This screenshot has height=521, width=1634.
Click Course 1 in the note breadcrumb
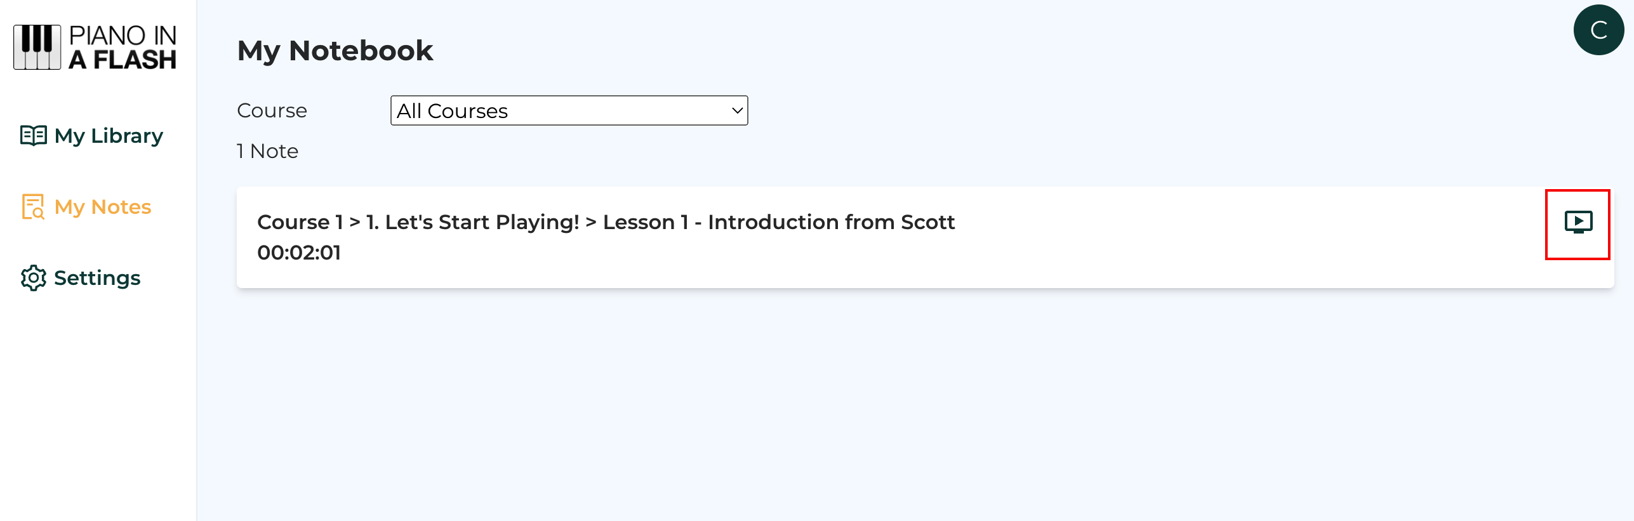300,222
